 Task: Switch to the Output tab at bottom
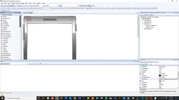point(10,93)
